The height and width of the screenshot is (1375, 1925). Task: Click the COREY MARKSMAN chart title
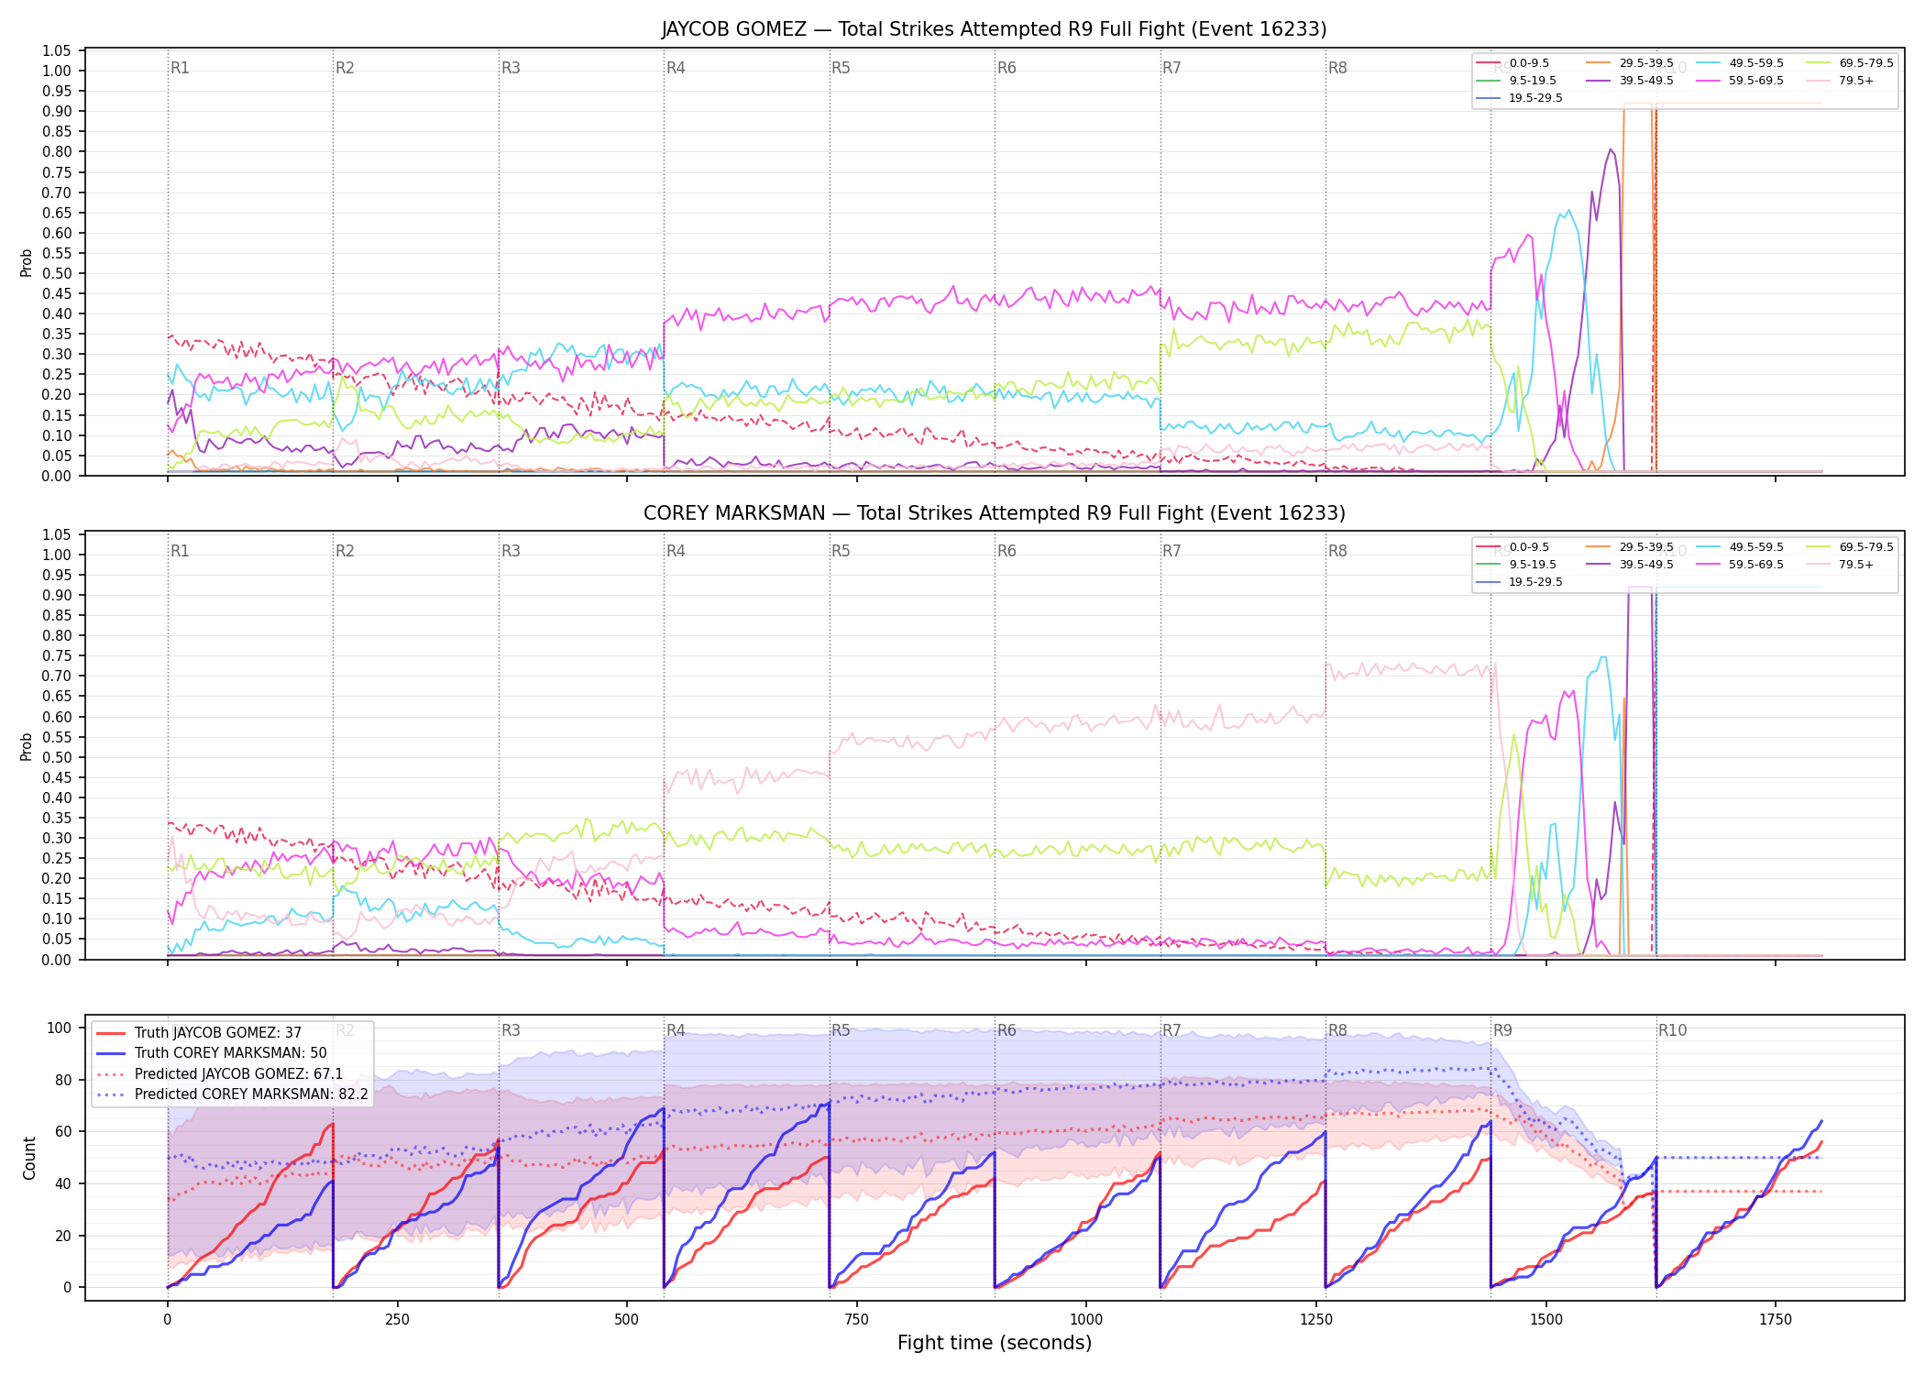coord(995,513)
